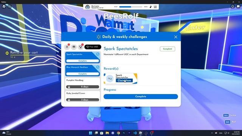The width and height of the screenshot is (242, 136).
Task: Open the chat bubble icon
Action: [238, 6]
